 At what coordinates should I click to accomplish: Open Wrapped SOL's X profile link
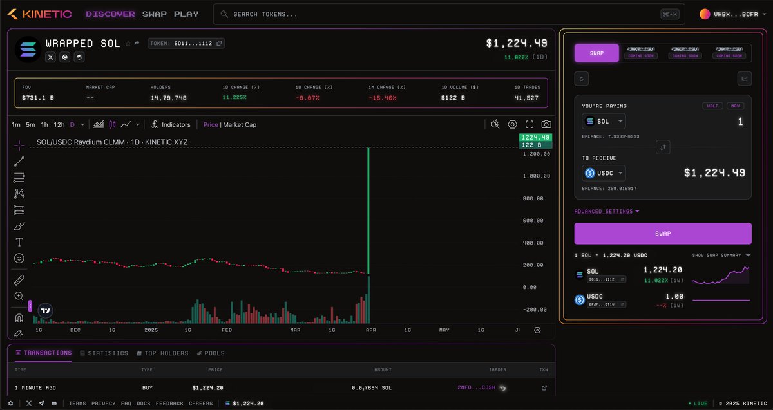click(x=51, y=57)
